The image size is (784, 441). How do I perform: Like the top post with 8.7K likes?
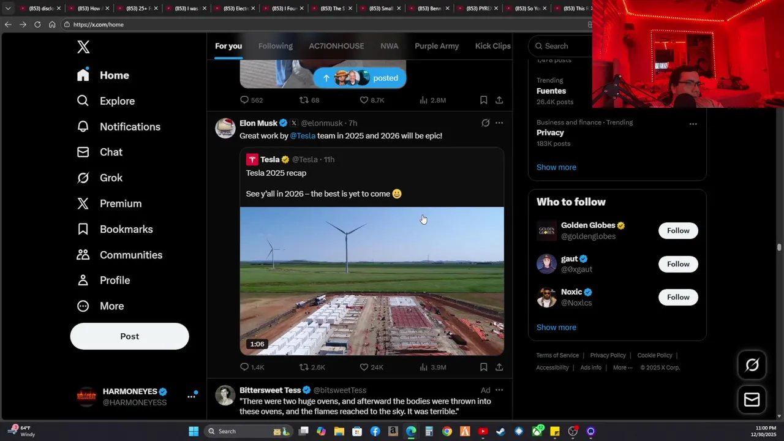[x=372, y=100]
